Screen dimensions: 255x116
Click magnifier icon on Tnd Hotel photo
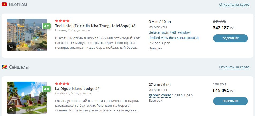[x=11, y=47]
